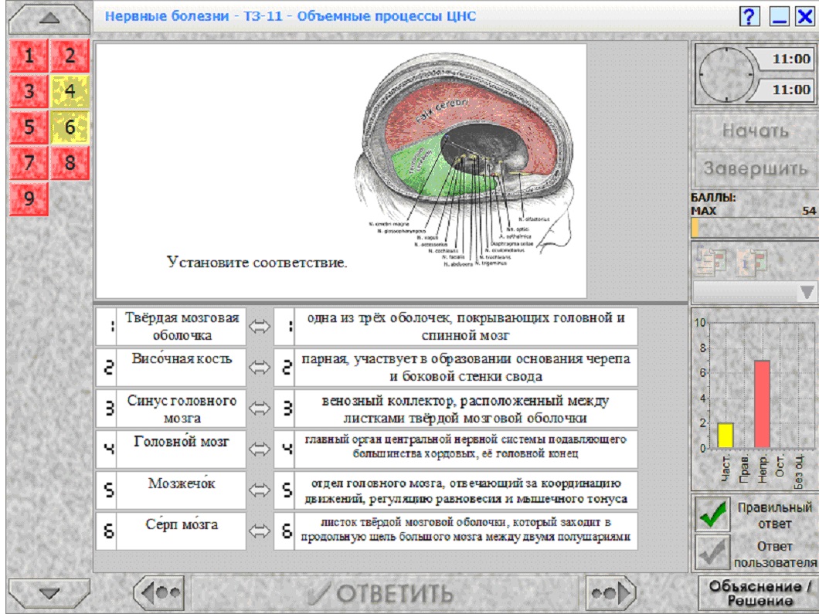Go to previous question arrow button

tap(160, 593)
